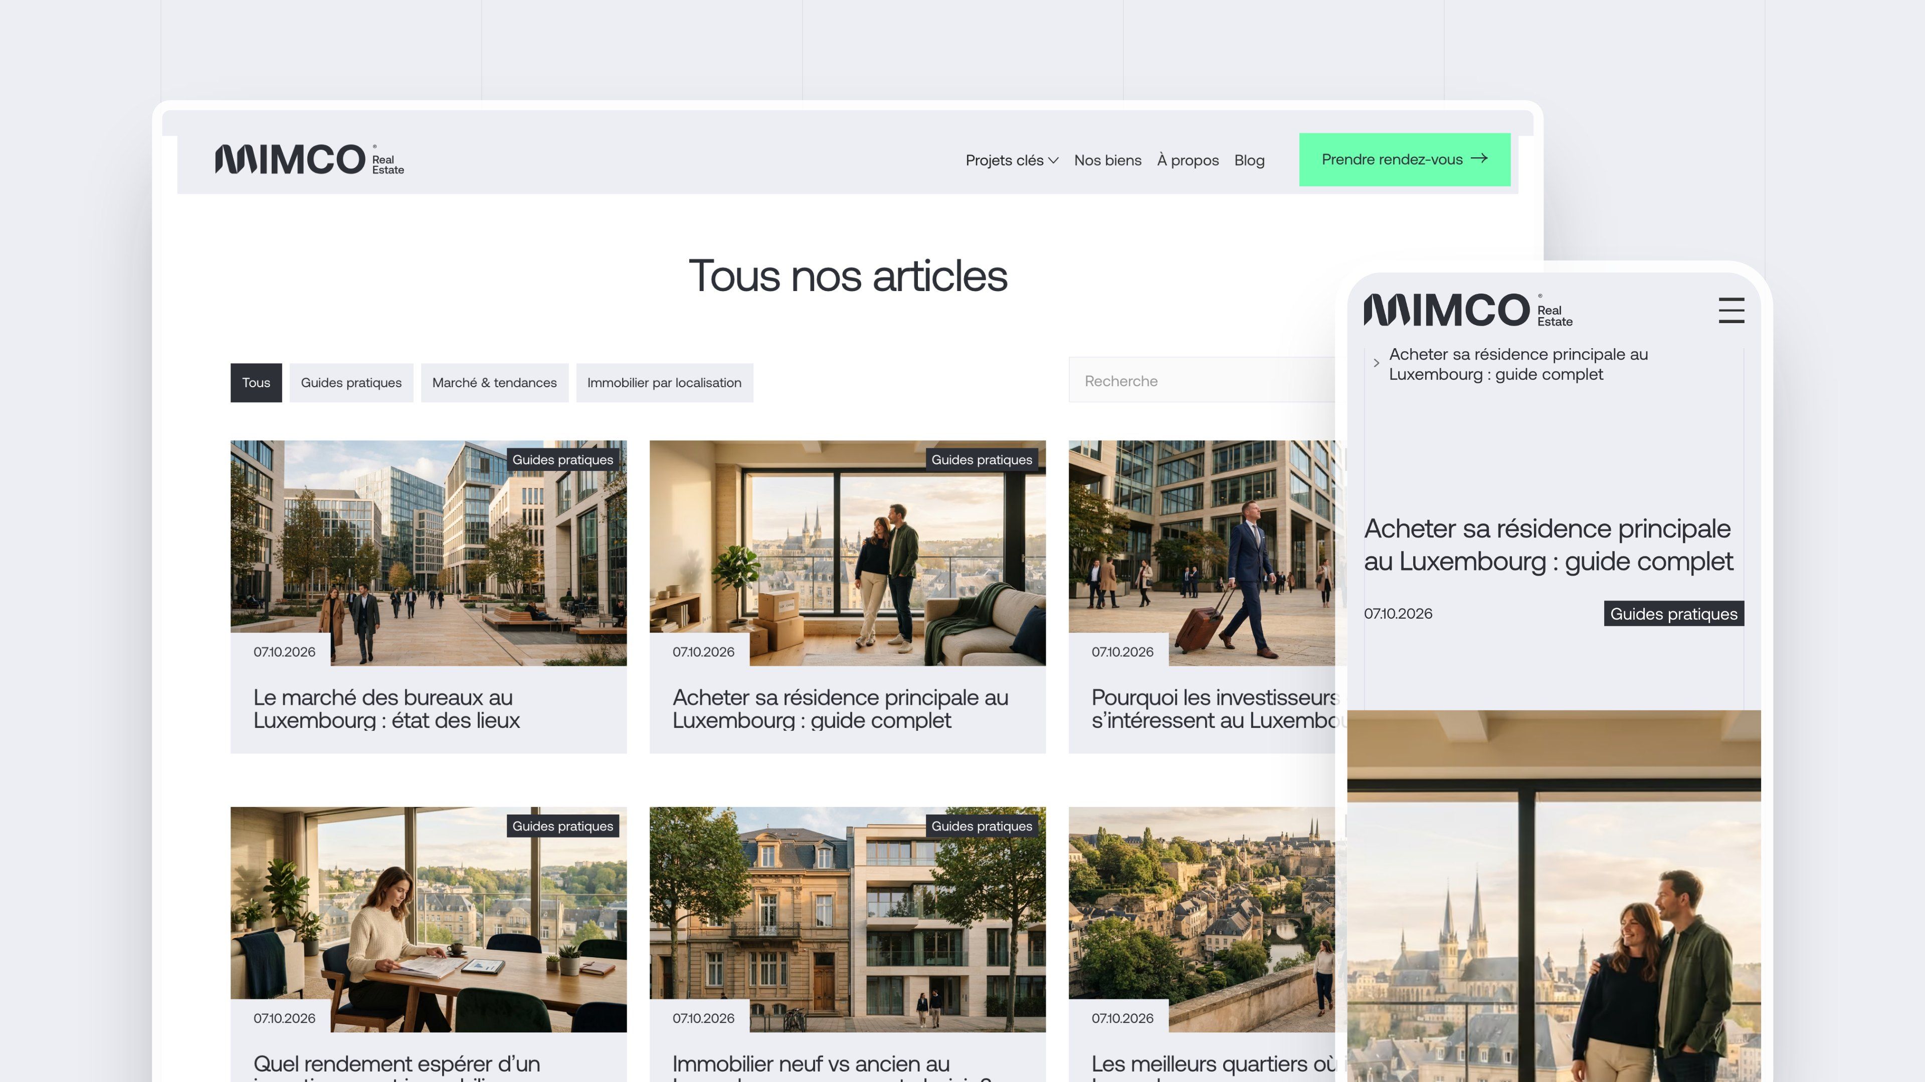Open the Blog menu item
Screen dimensions: 1925x1082
[x=1249, y=160]
